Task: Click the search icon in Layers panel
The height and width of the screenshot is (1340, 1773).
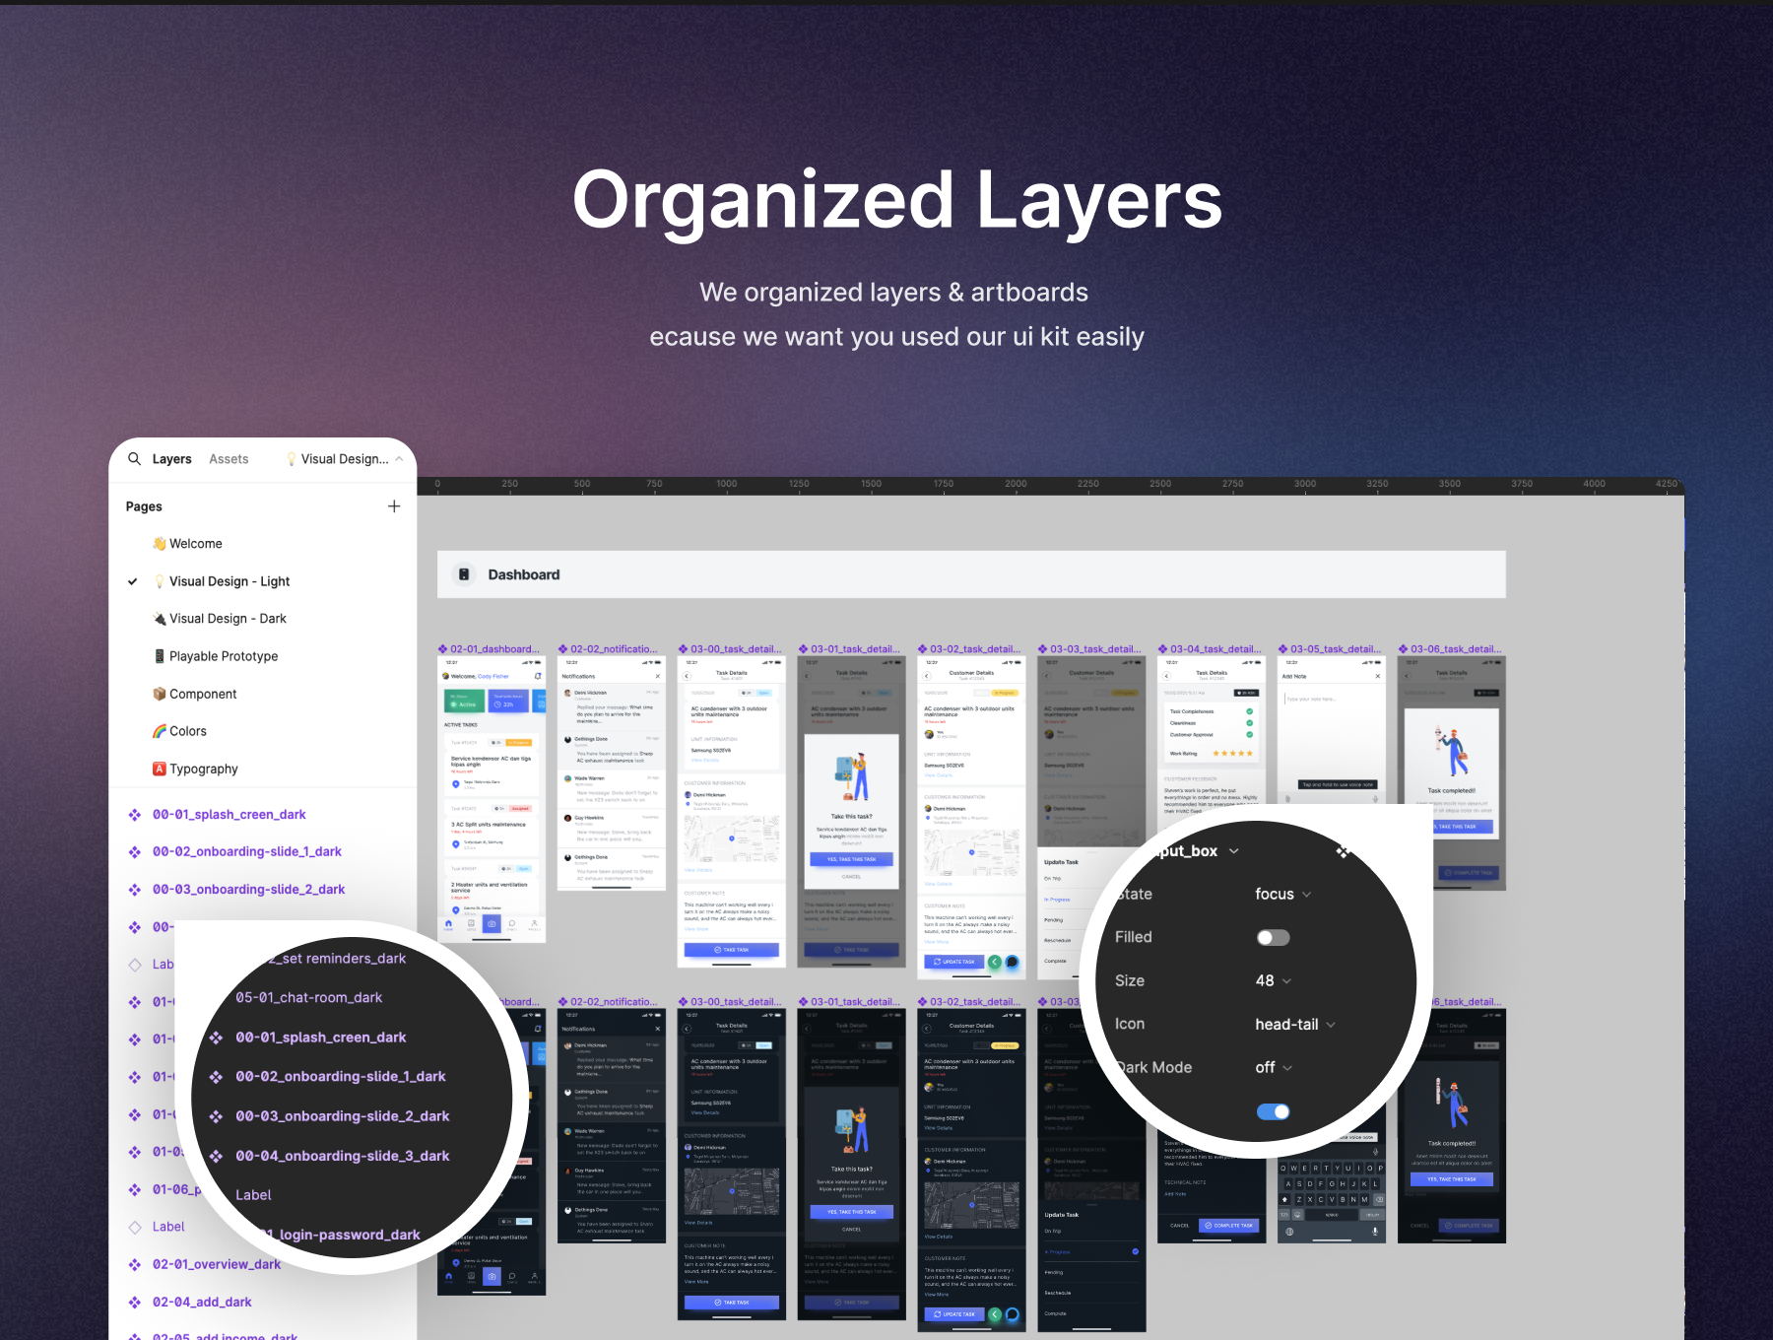Action: point(135,459)
